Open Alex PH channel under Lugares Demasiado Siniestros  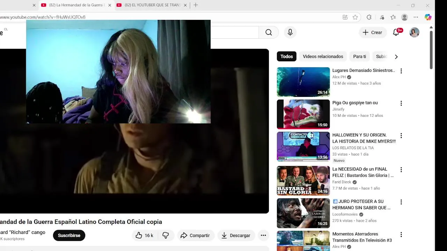(339, 77)
